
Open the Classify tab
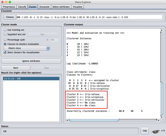(x=22, y=7)
